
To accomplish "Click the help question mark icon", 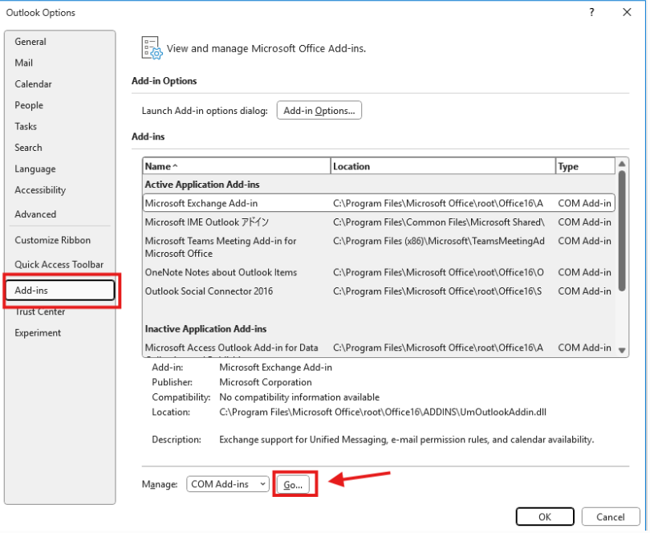I will click(x=591, y=13).
